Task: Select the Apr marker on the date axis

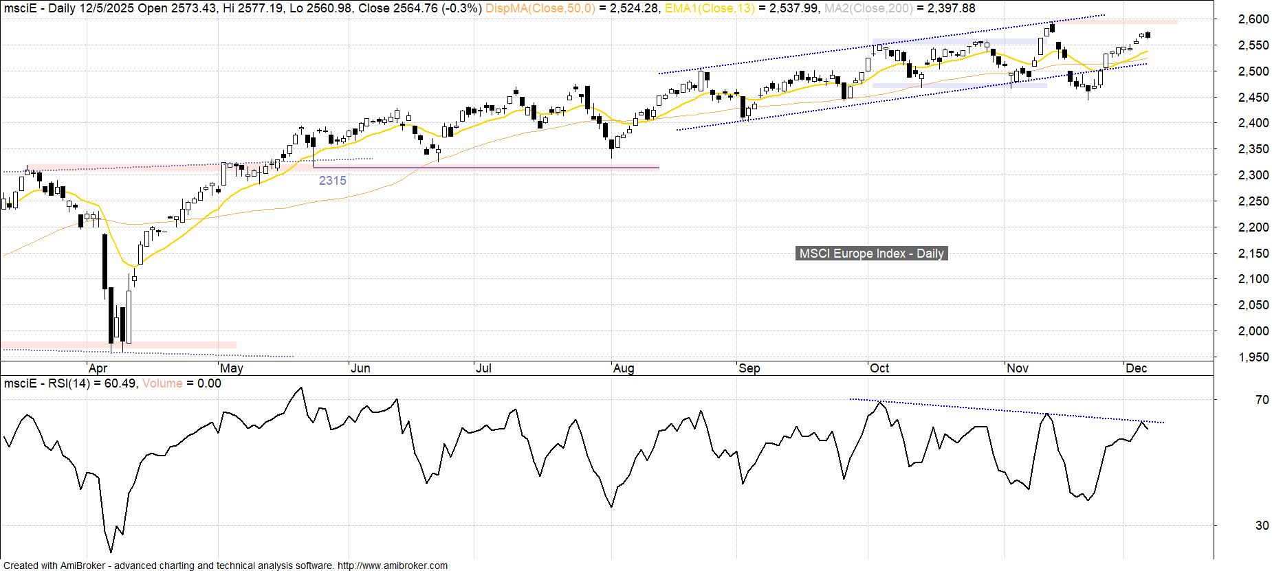Action: pos(99,368)
